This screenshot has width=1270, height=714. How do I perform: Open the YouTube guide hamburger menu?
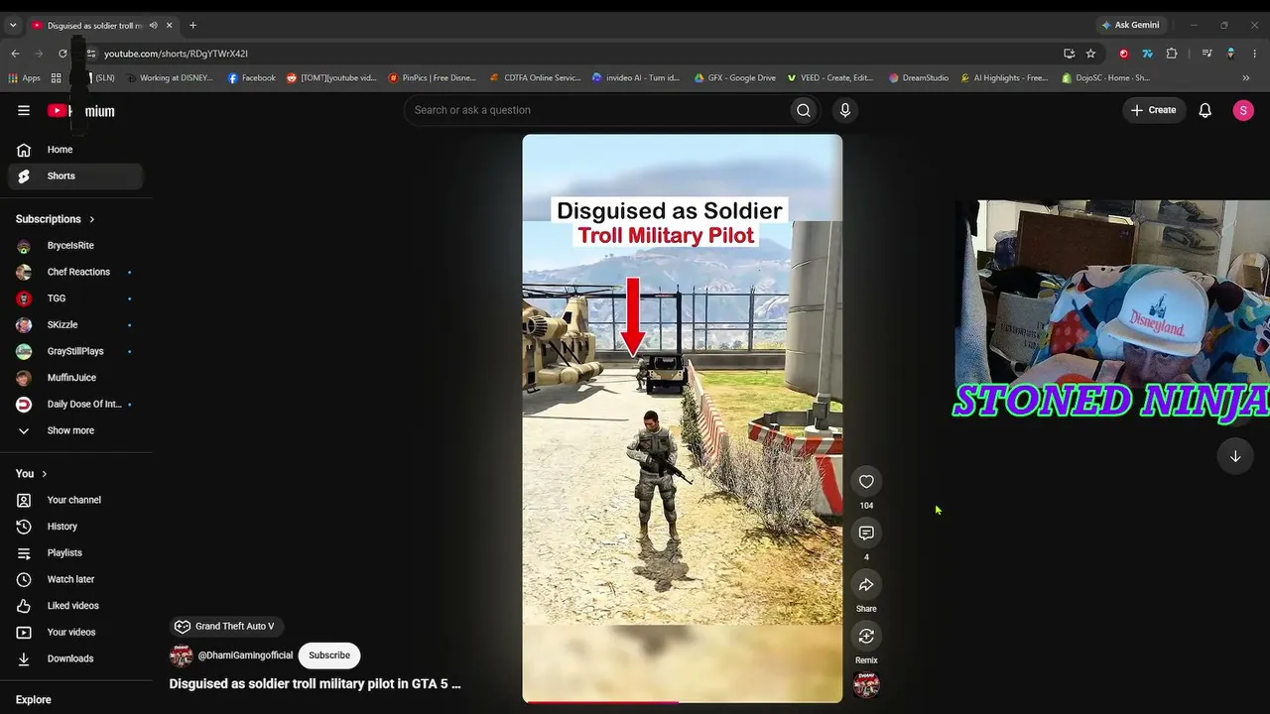(24, 110)
